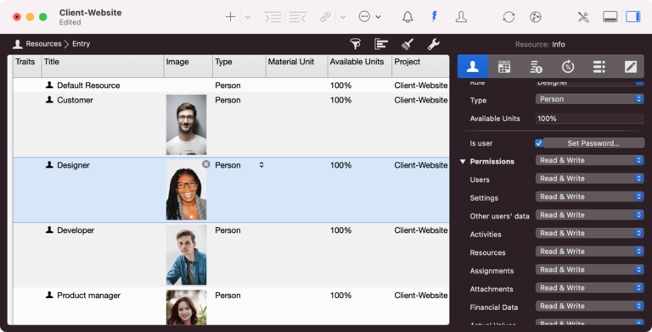652x332 pixels.
Task: Click Resources in the breadcrumb path
Action: pos(43,44)
